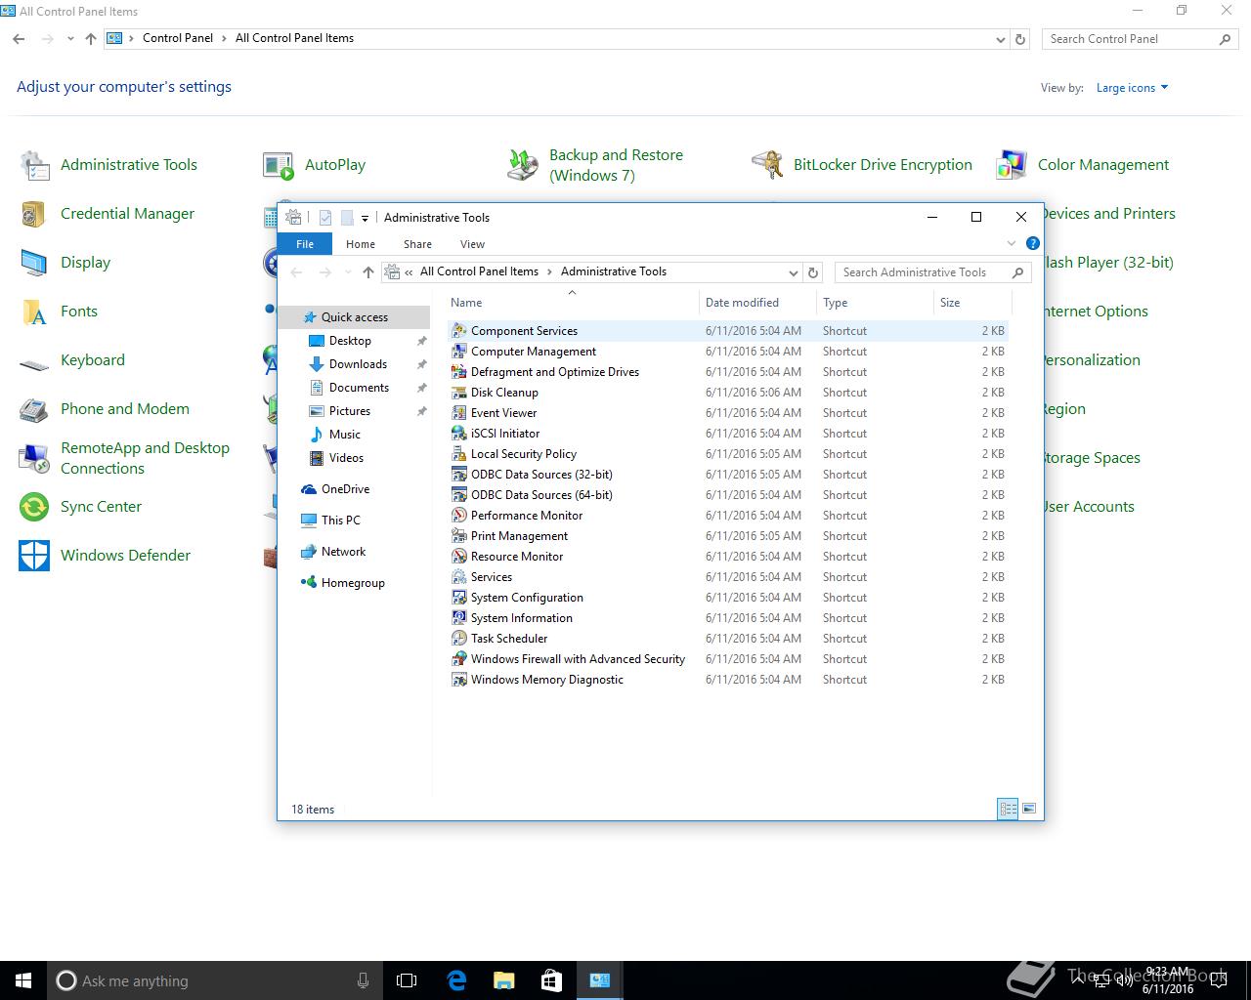Open the Windows Store taskbar icon

551,980
